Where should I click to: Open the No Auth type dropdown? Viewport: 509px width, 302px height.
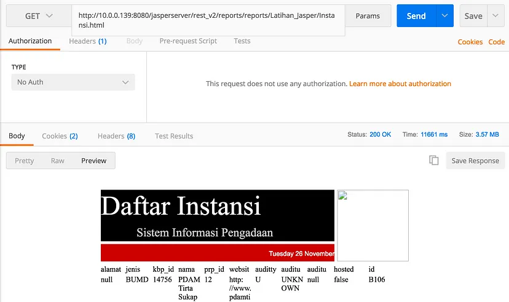coord(73,82)
